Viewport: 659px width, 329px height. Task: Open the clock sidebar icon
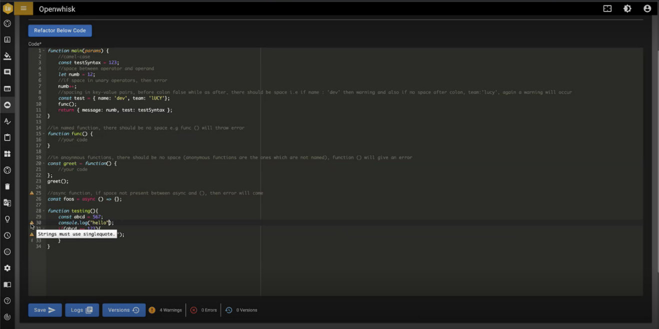click(x=7, y=235)
